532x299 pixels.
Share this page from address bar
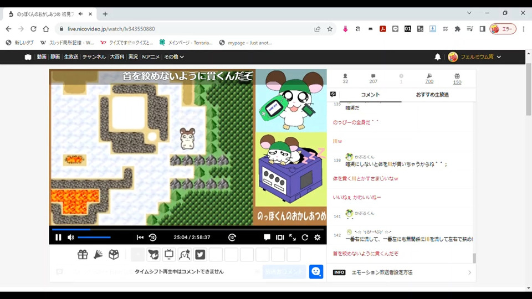point(317,29)
